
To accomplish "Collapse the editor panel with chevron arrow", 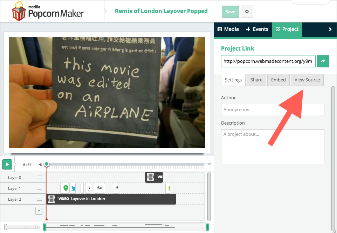I will (x=330, y=29).
